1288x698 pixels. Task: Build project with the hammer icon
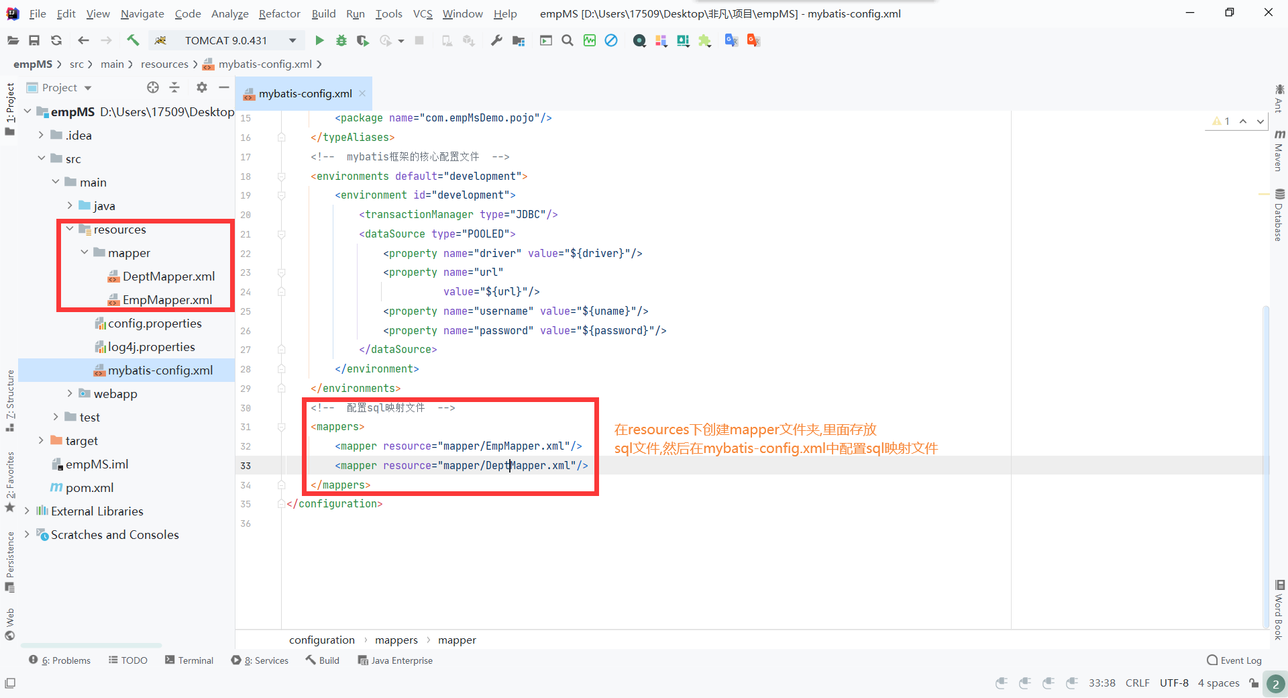pos(133,40)
